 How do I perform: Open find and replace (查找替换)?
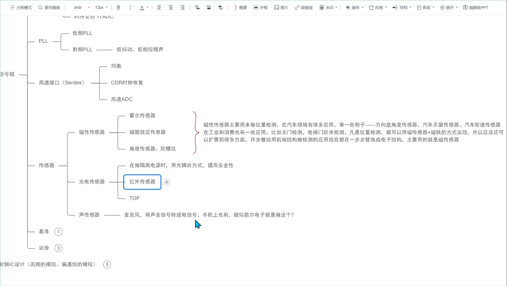(49, 7)
